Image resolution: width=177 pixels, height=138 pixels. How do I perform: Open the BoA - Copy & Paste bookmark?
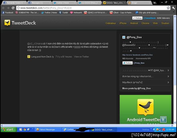click(x=122, y=13)
